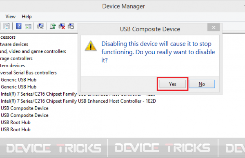Viewport: 245px width, 158px height.
Task: Click the Update Driver Software green arrow icon
Action: coord(53,26)
